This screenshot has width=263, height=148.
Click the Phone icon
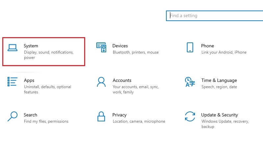(x=190, y=47)
